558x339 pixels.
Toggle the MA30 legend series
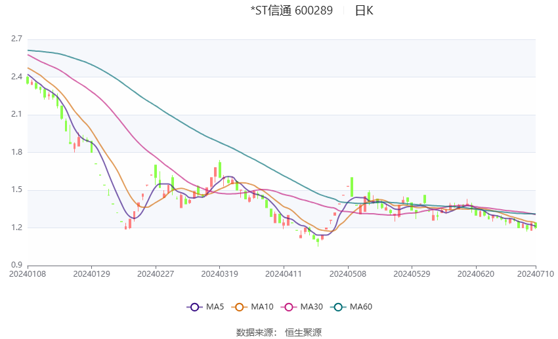(302, 307)
